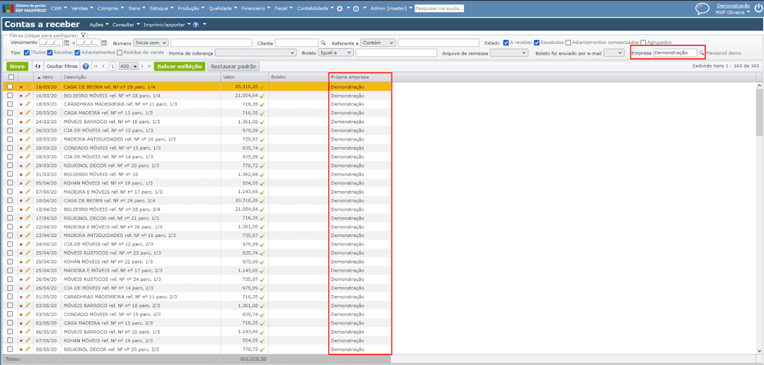This screenshot has width=764, height=365.
Task: Click Ocultar filtros
Action: tap(62, 66)
